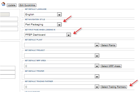Go to the home page icon
The image size is (140, 92).
click(3, 4)
